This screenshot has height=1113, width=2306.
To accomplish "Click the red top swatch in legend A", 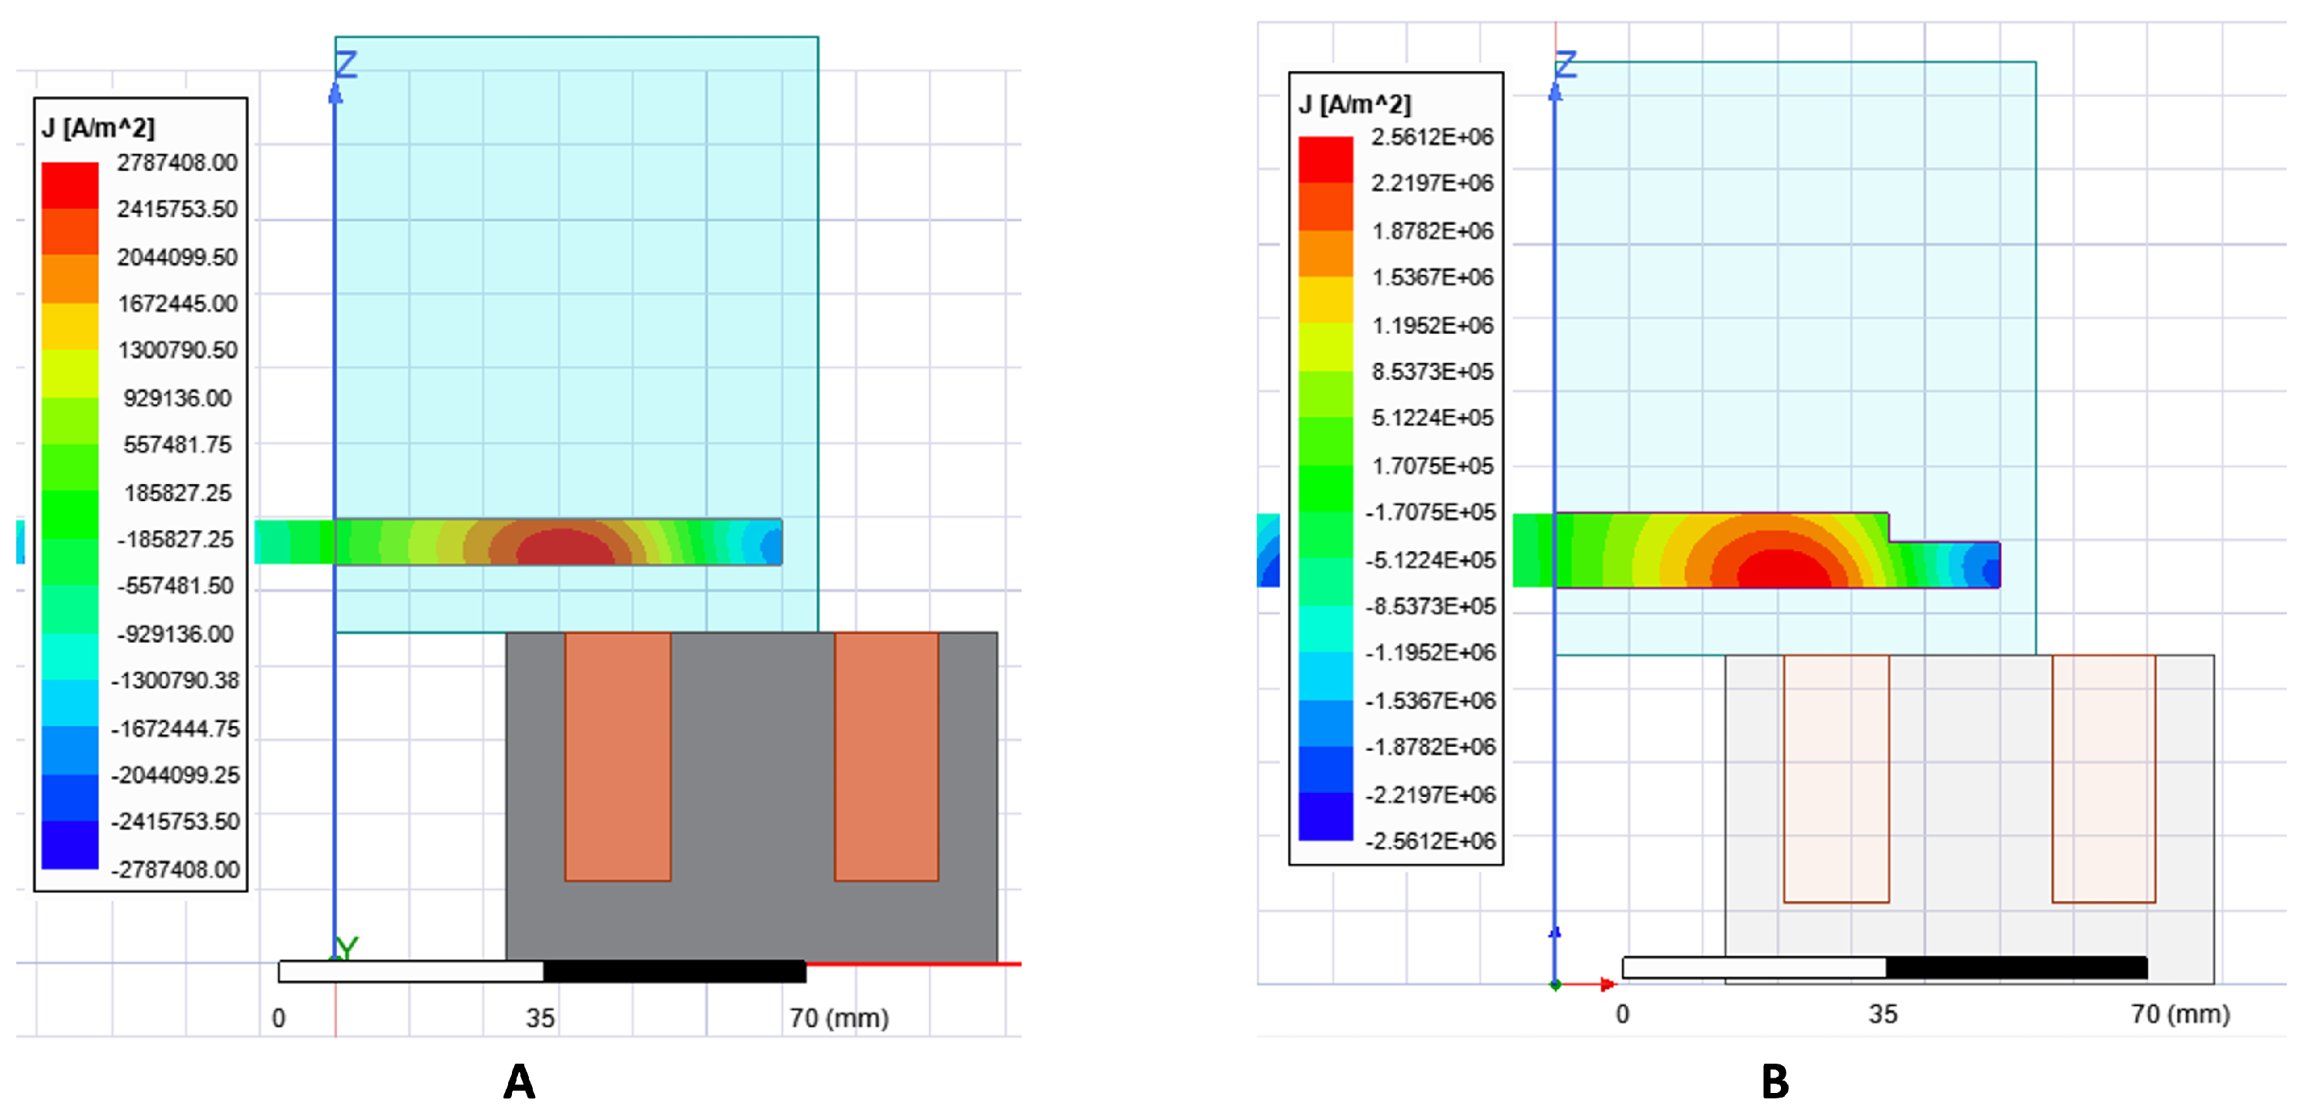I will (70, 185).
